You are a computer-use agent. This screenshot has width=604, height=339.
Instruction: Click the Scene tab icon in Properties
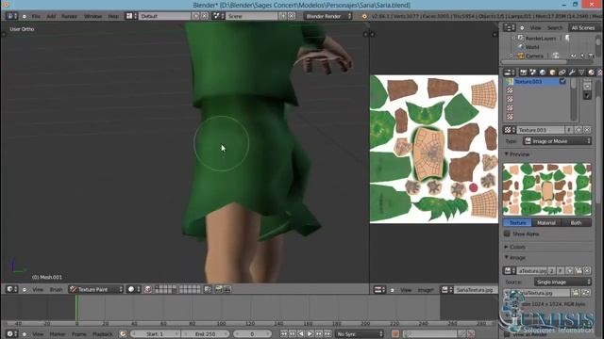click(x=532, y=73)
